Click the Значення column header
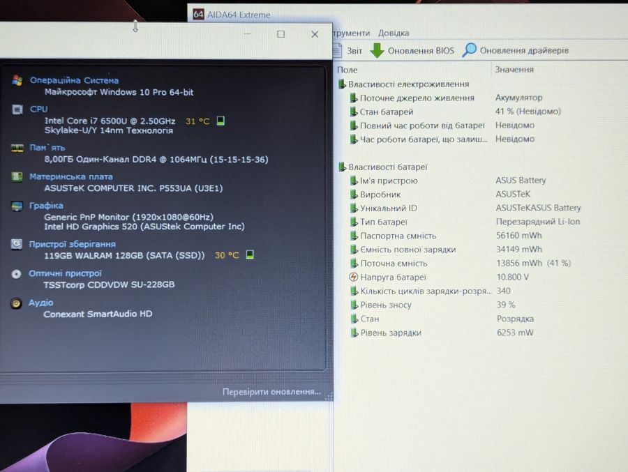Screen dimensions: 628x472 pos(514,69)
